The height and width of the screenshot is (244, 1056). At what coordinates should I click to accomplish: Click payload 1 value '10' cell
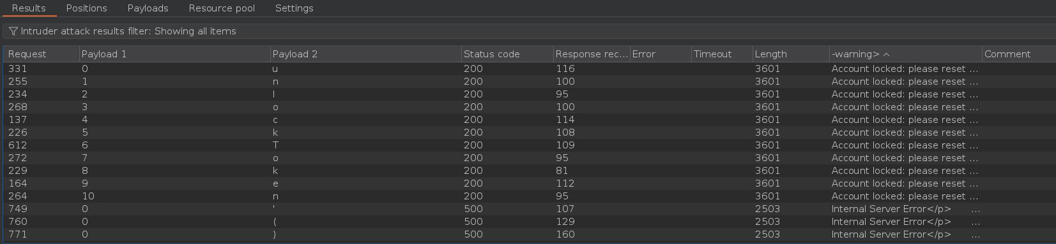click(x=174, y=196)
